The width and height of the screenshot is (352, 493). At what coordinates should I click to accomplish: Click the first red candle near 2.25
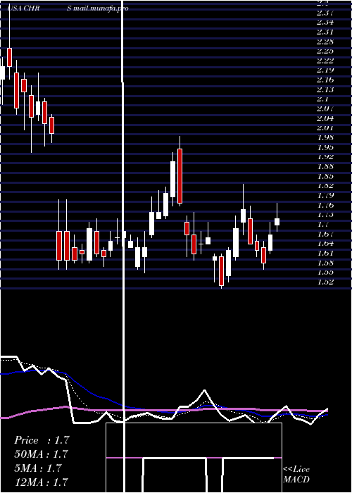point(9,58)
